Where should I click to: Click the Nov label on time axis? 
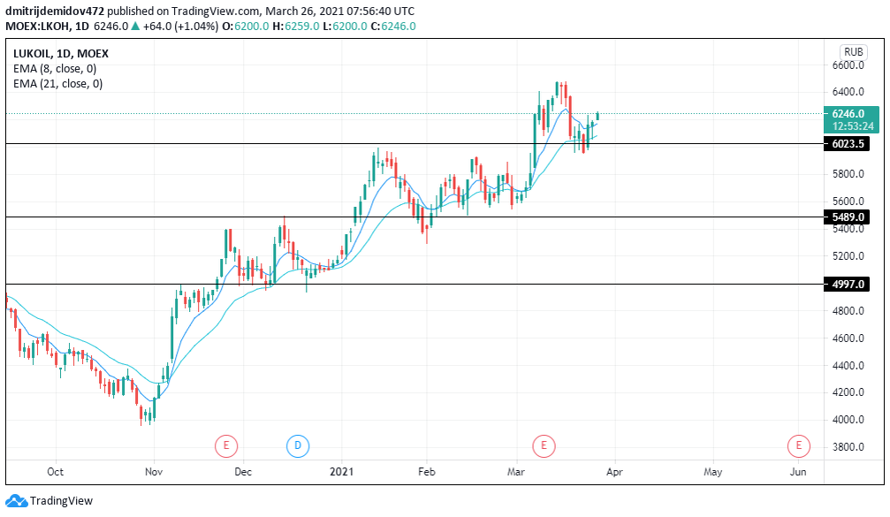154,472
